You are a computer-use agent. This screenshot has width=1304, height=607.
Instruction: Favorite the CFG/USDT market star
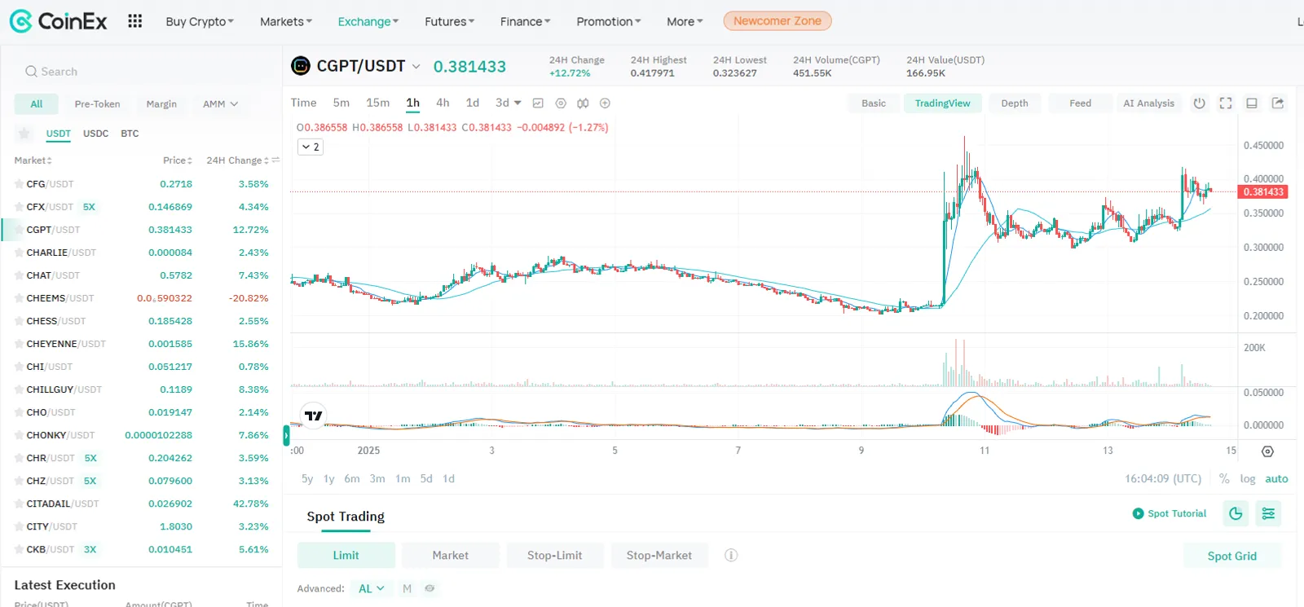(x=19, y=184)
